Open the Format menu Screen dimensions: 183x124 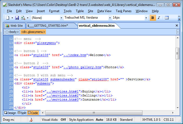tap(54, 11)
